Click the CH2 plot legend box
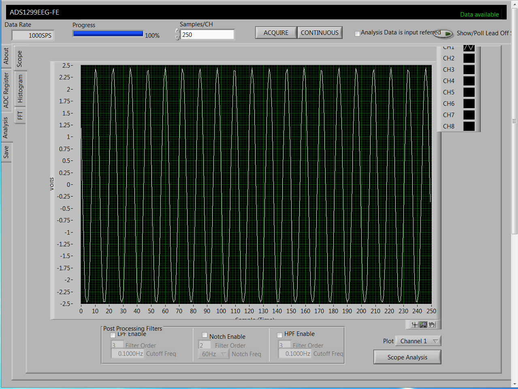The height and width of the screenshot is (389, 518). point(469,58)
